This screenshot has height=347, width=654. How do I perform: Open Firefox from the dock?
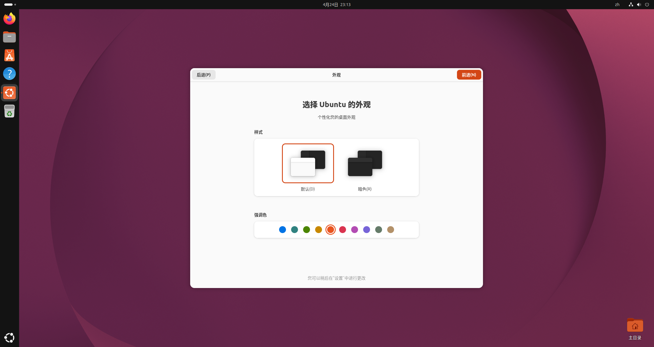pyautogui.click(x=9, y=19)
